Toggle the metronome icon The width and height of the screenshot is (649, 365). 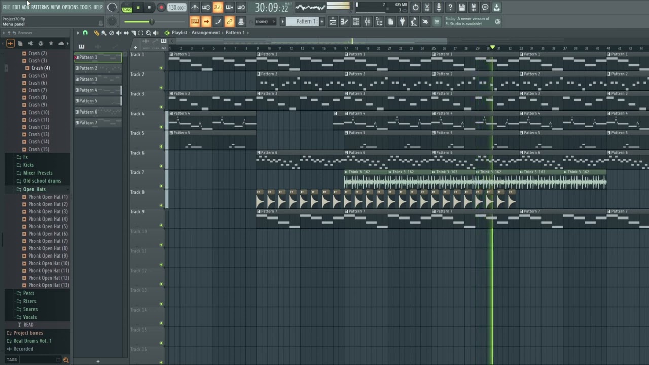pos(195,7)
